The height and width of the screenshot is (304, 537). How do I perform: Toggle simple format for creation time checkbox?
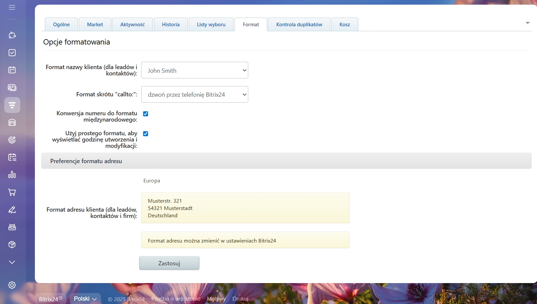[x=146, y=134]
